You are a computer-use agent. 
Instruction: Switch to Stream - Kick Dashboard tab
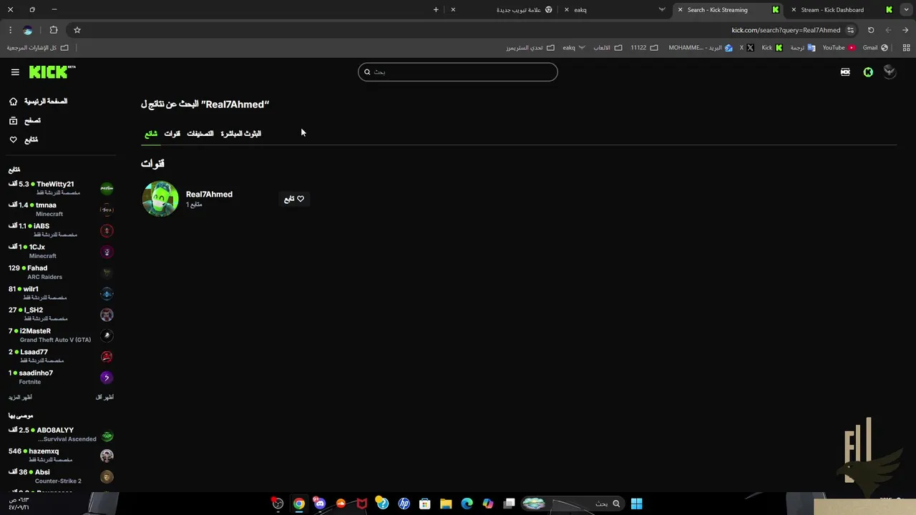[842, 10]
